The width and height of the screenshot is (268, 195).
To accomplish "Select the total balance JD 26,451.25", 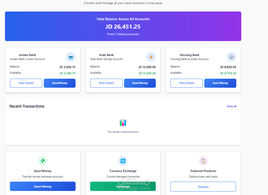I will click(123, 27).
